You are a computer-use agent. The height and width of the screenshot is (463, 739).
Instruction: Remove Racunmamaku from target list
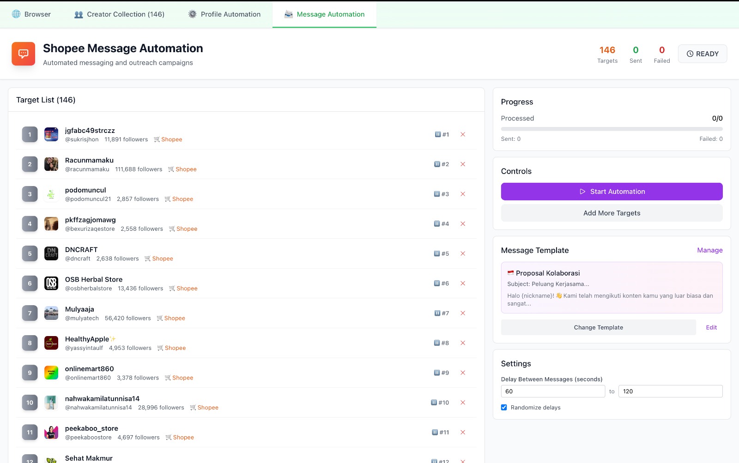pos(463,164)
